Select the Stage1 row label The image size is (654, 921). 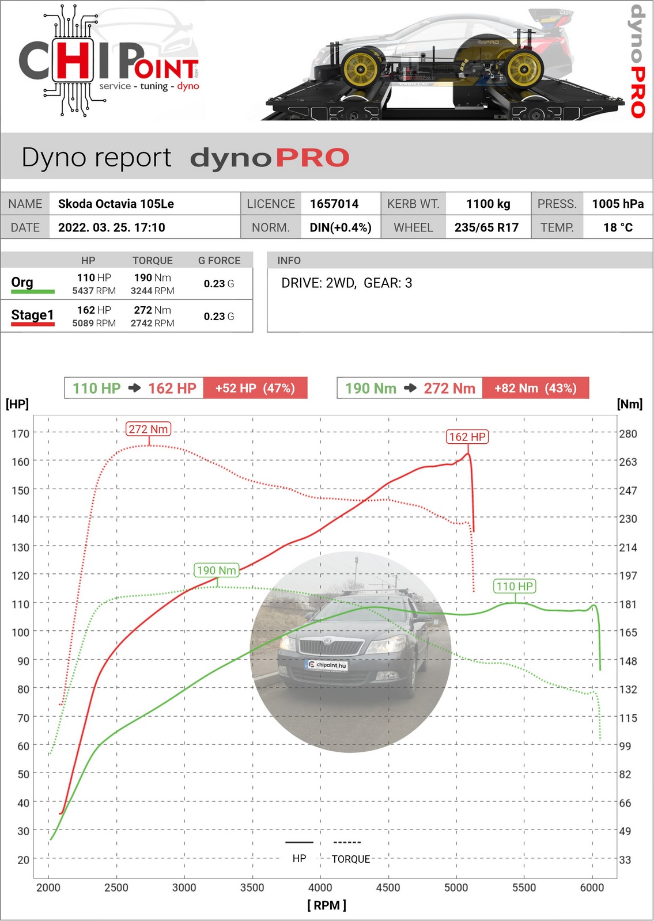[x=32, y=315]
